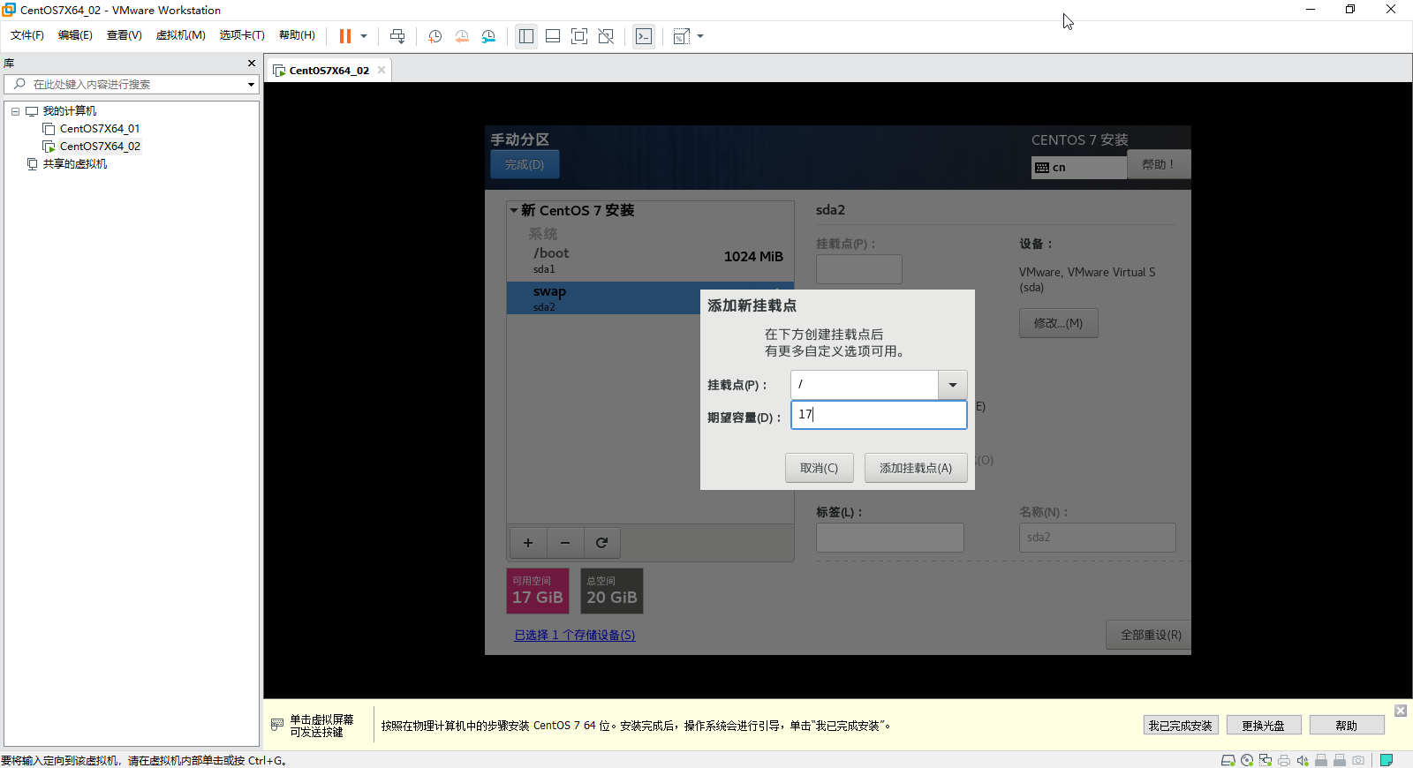Viewport: 1413px width, 768px height.
Task: Focus the library search box
Action: (131, 85)
